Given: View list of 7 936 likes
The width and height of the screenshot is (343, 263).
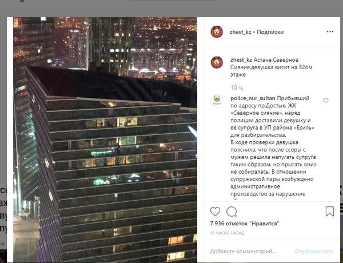Looking at the screenshot, I should (245, 224).
